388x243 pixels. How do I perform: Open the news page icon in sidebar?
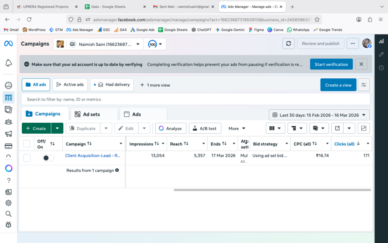[x=8, y=192]
